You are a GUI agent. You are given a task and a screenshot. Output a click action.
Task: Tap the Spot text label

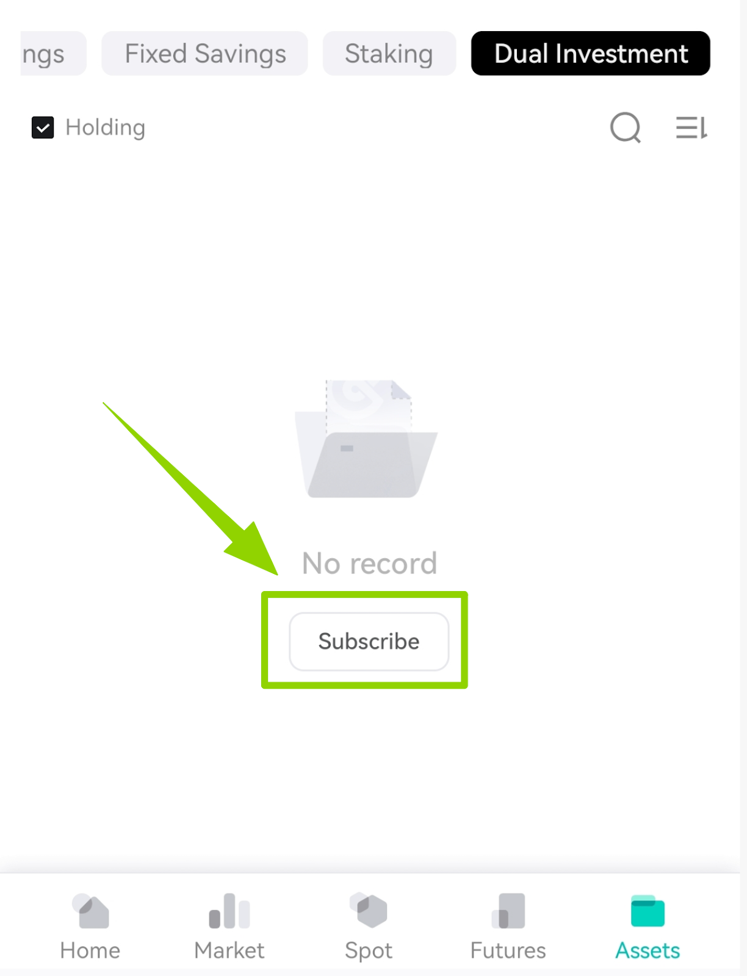click(369, 951)
